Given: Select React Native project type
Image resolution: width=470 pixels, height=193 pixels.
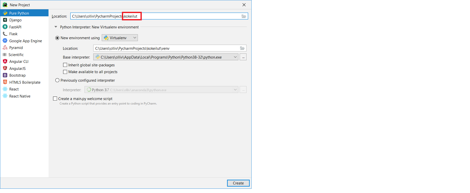Looking at the screenshot, I should point(20,96).
